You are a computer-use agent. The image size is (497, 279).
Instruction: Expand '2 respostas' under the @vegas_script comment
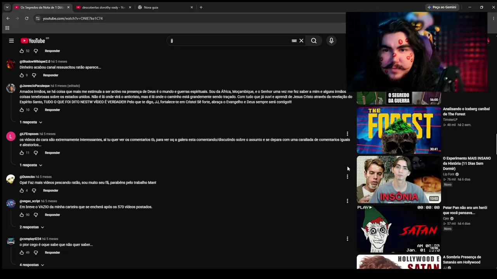32,227
